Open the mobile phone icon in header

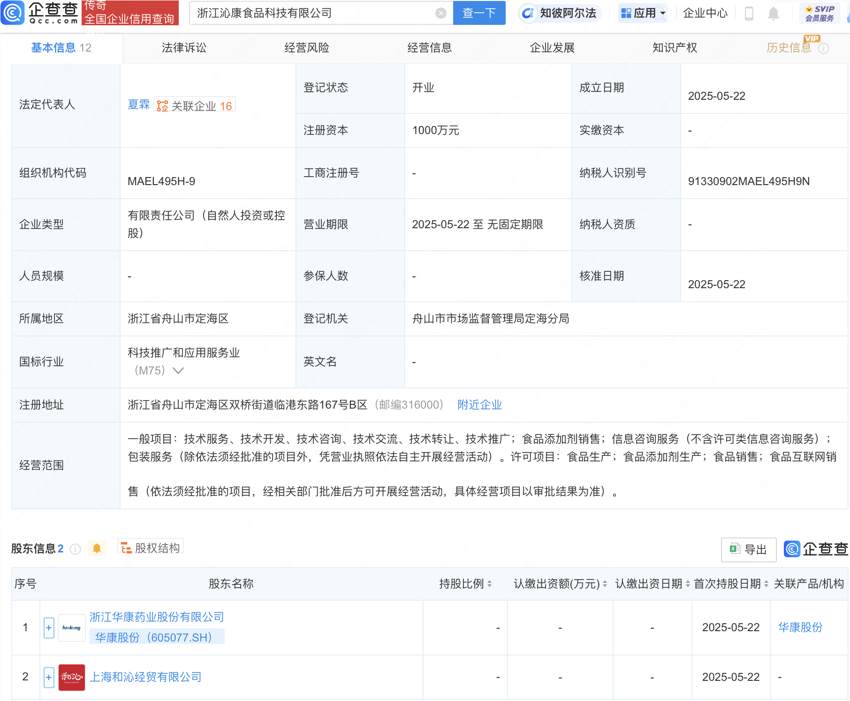(x=749, y=14)
